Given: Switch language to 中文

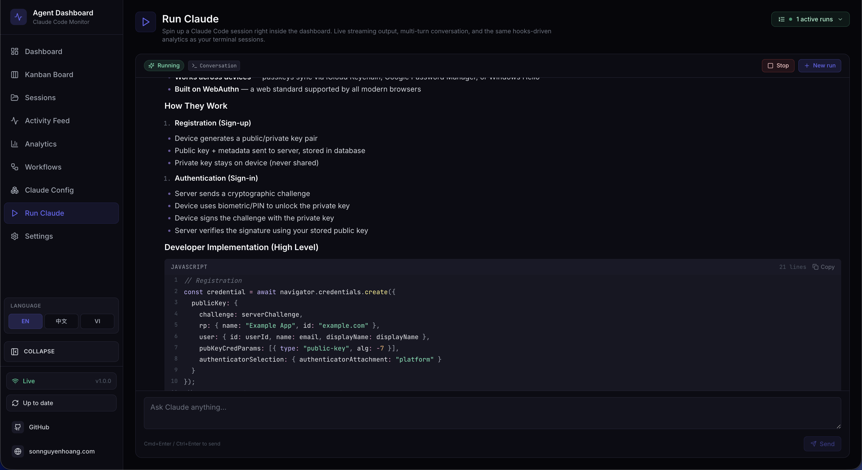Looking at the screenshot, I should point(61,321).
